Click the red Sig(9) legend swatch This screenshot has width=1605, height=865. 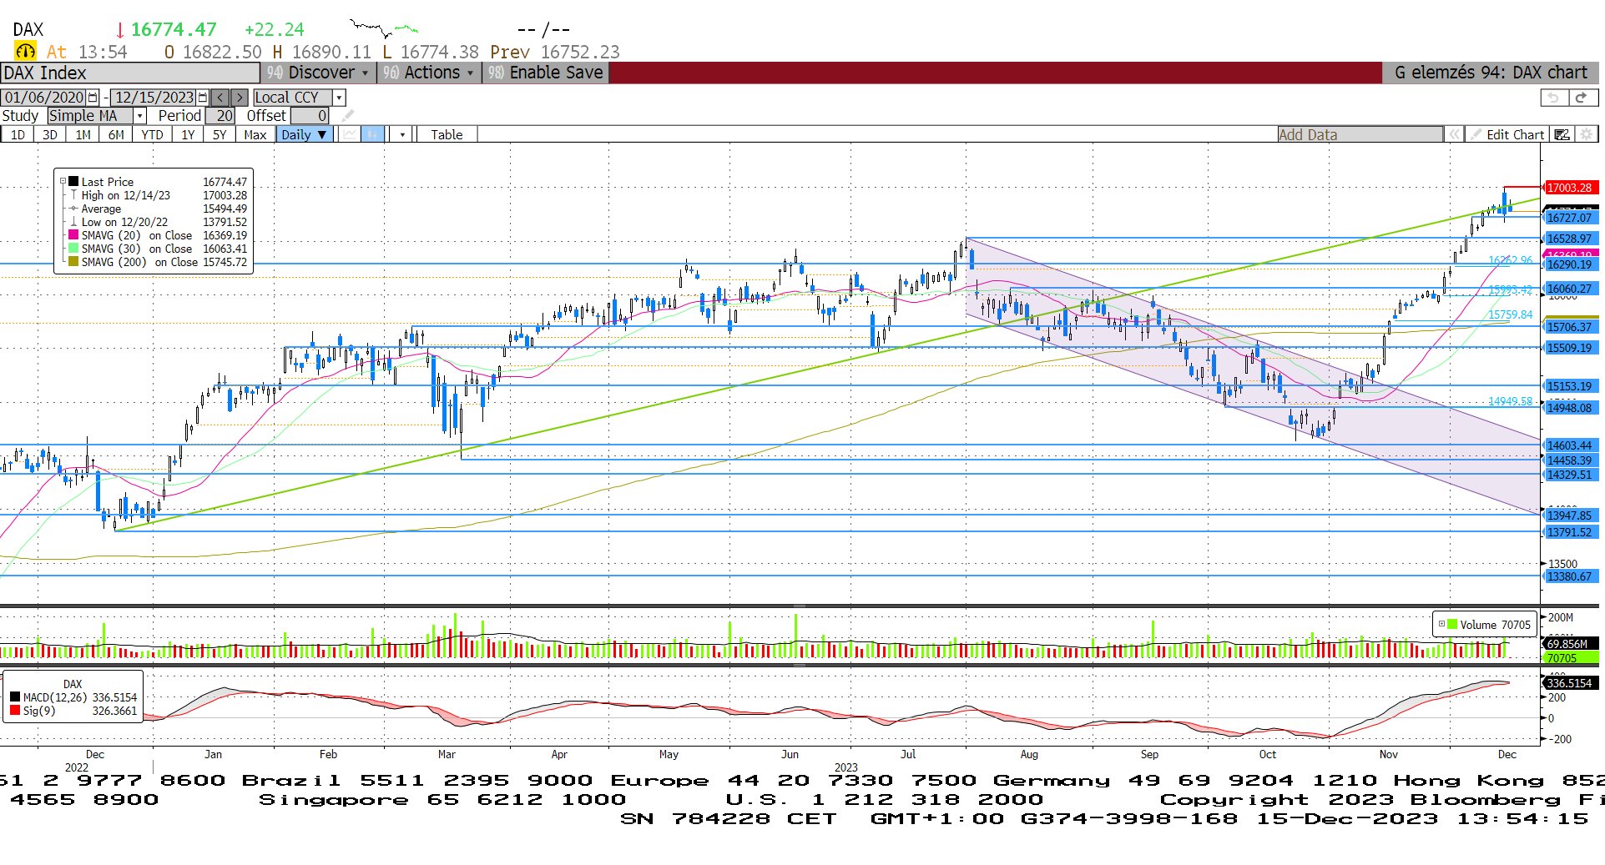(x=15, y=711)
